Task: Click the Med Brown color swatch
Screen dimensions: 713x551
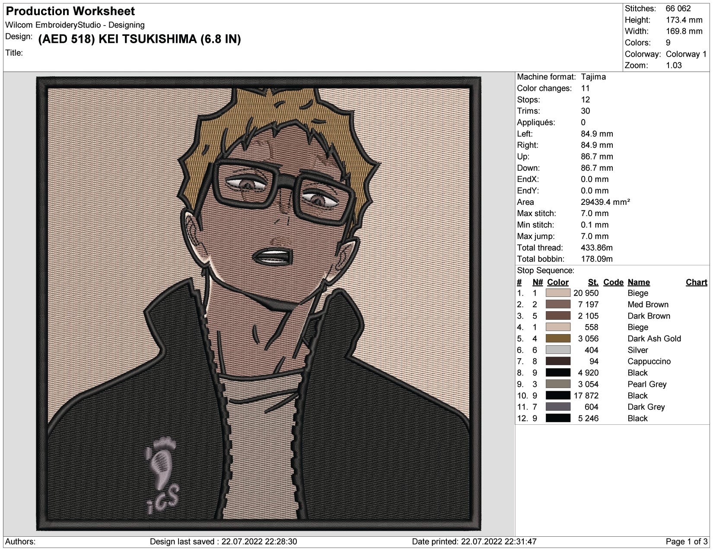Action: (557, 305)
